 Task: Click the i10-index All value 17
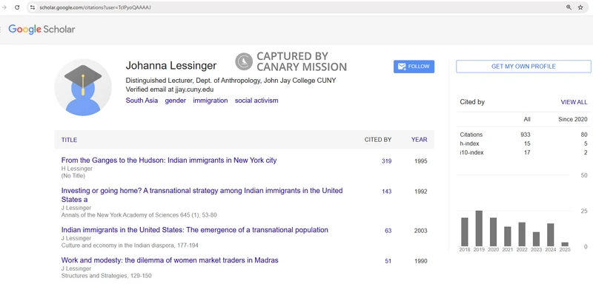click(527, 153)
